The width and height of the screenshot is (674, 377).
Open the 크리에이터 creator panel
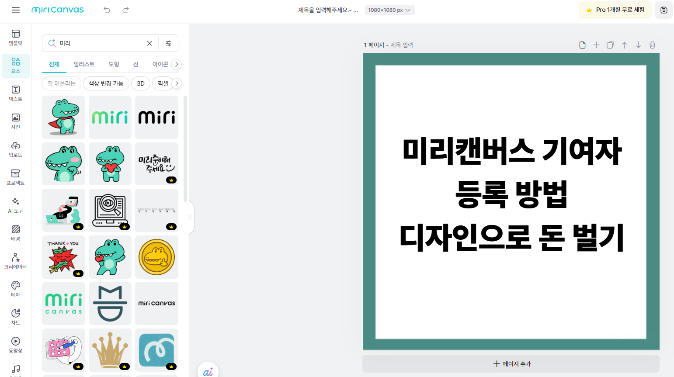click(x=16, y=261)
